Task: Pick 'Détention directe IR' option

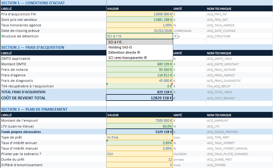Action: 140,52
